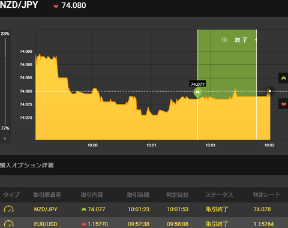Click the 10:01:23 trade time cell
This screenshot has width=288, height=228.
coord(139,209)
